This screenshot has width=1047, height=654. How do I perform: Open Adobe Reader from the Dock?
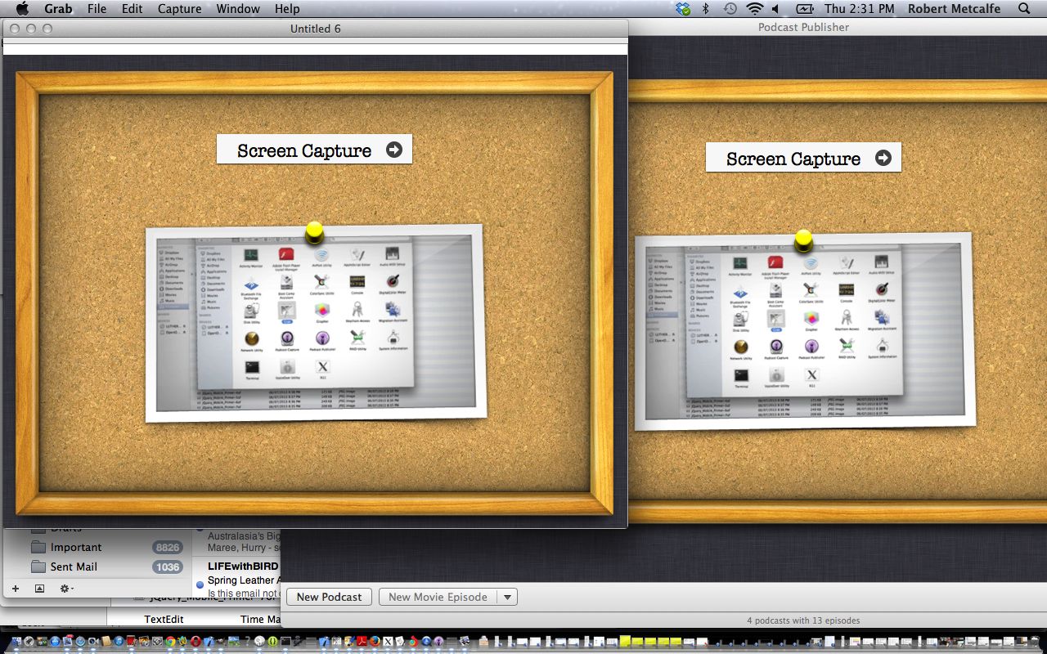pos(362,642)
